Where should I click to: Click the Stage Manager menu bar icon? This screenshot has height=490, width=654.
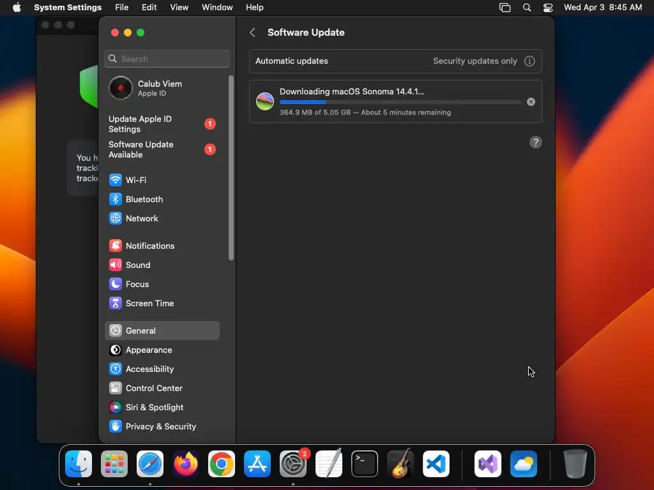point(505,8)
